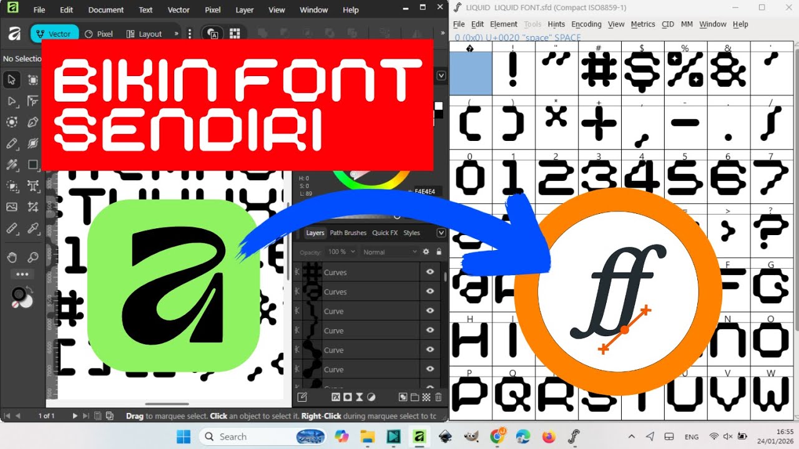Select the Artistic Text tool

[x=33, y=186]
